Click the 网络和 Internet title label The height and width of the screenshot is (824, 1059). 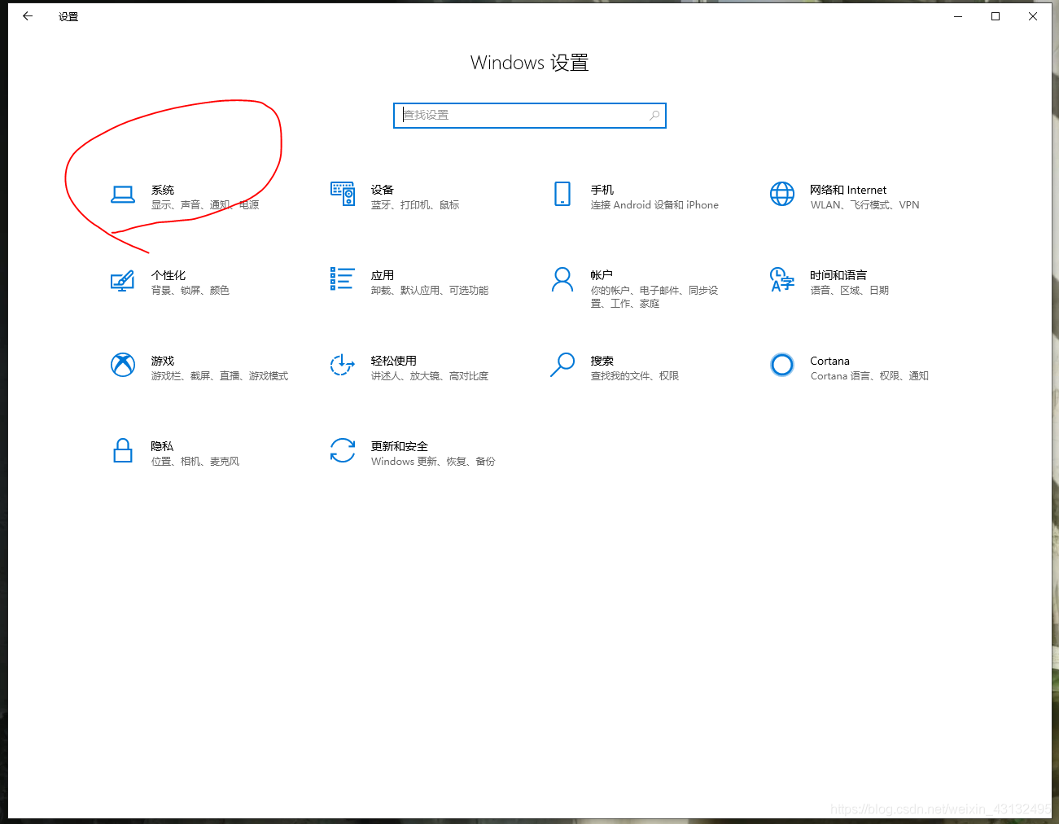pos(848,190)
